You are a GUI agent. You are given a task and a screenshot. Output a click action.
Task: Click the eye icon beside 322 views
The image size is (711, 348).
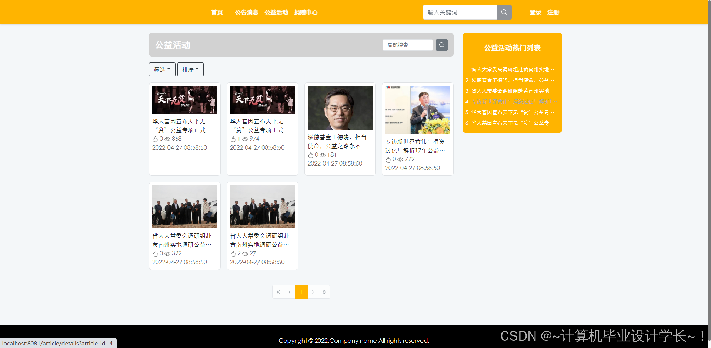[167, 254]
